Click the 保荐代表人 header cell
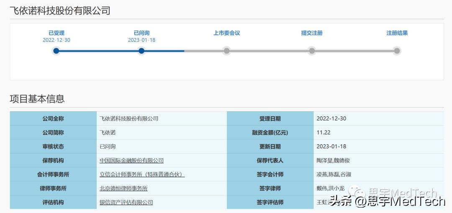Image resolution: width=452 pixels, height=213 pixels. click(x=270, y=161)
